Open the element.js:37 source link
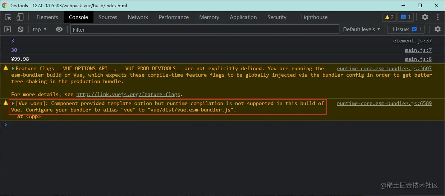The height and width of the screenshot is (196, 445). (412, 41)
